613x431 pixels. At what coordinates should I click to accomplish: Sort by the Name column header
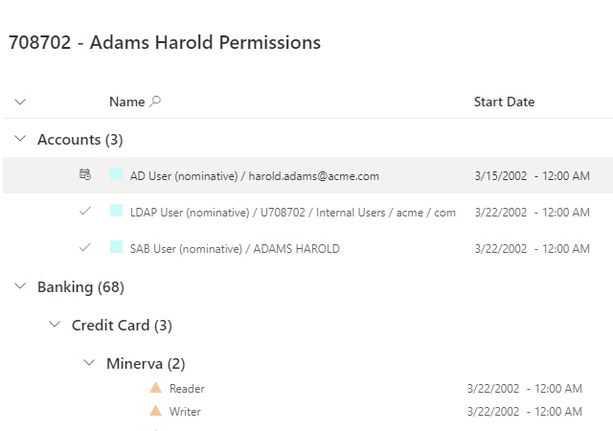pyautogui.click(x=126, y=102)
